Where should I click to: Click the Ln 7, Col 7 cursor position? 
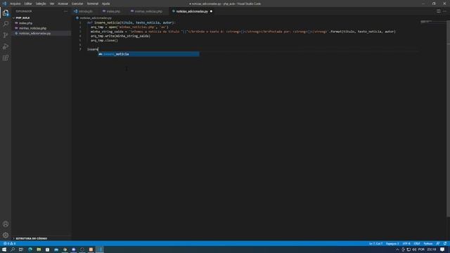pyautogui.click(x=375, y=244)
